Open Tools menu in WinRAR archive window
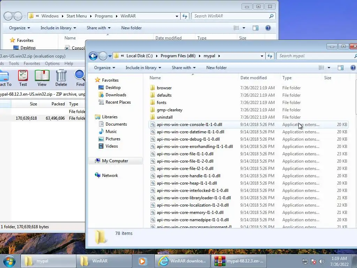 pos(14,64)
